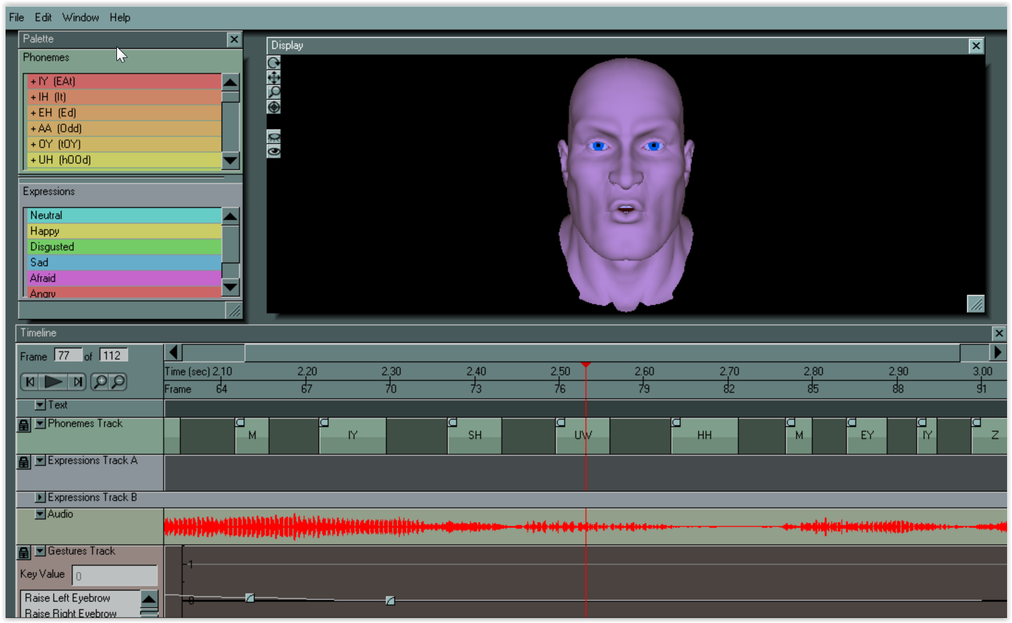The width and height of the screenshot is (1012, 623).
Task: Select the UH (hOOd) phoneme
Action: pos(123,160)
